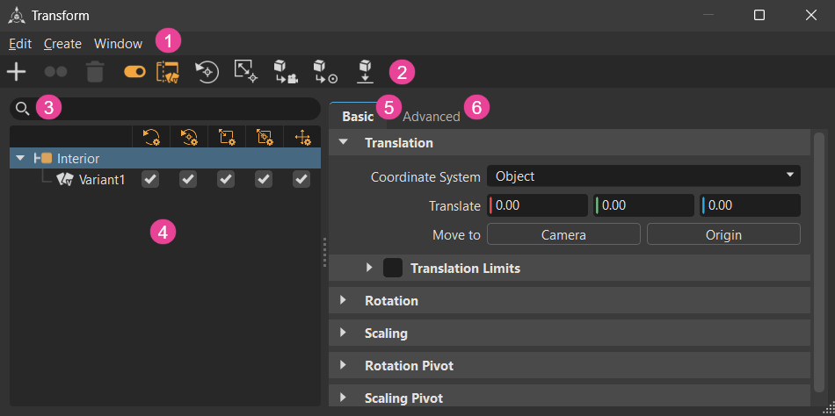Click the scaling pivot column header icon
The height and width of the screenshot is (416, 835).
click(x=265, y=137)
